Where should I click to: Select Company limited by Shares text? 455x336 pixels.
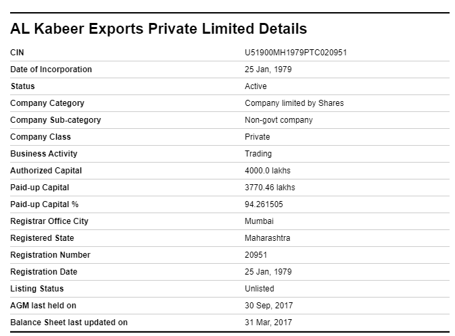pos(294,103)
